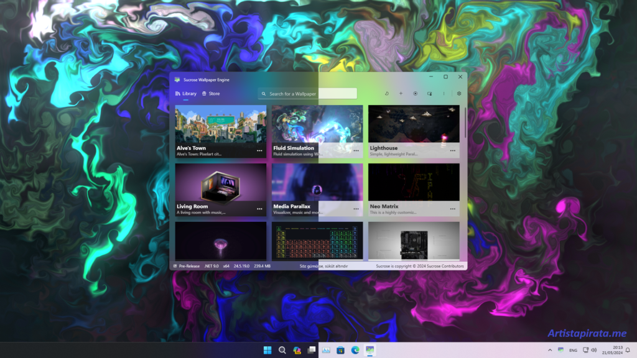Image resolution: width=637 pixels, height=358 pixels.
Task: Switch to the Store tab
Action: click(x=212, y=93)
